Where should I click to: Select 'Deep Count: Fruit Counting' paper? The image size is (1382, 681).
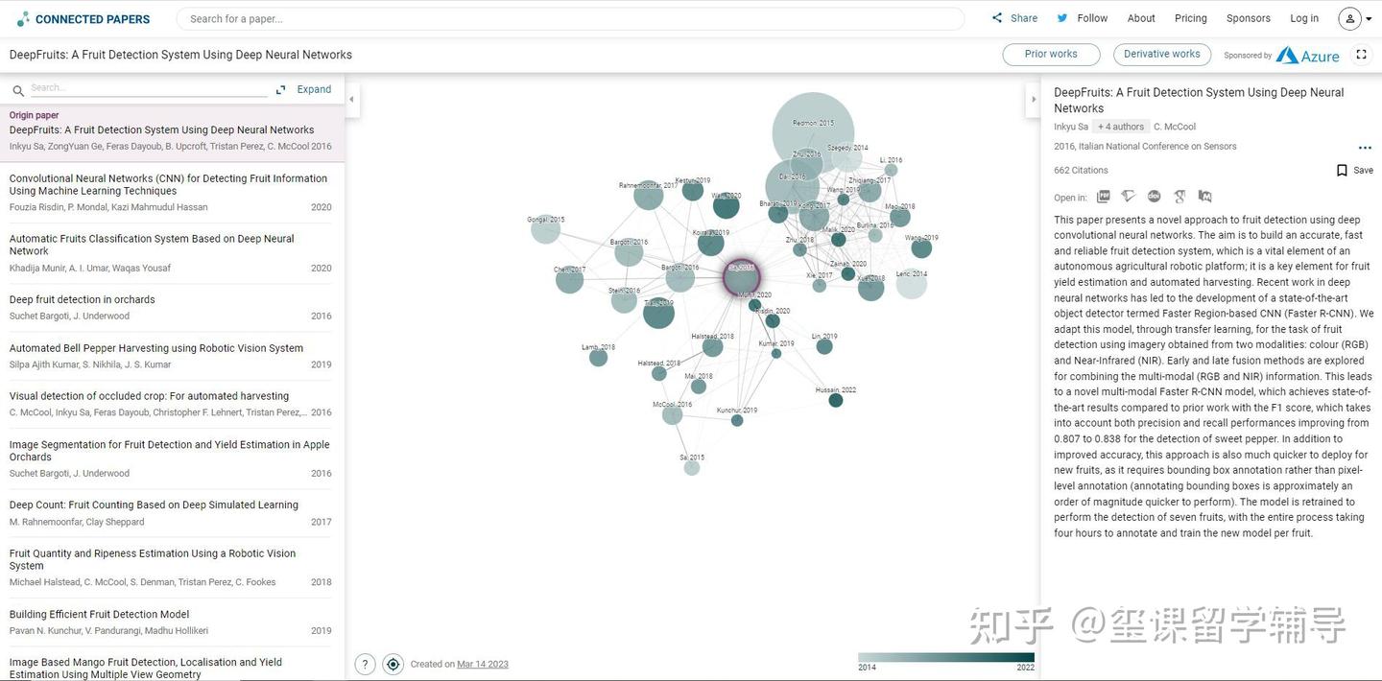click(x=172, y=513)
